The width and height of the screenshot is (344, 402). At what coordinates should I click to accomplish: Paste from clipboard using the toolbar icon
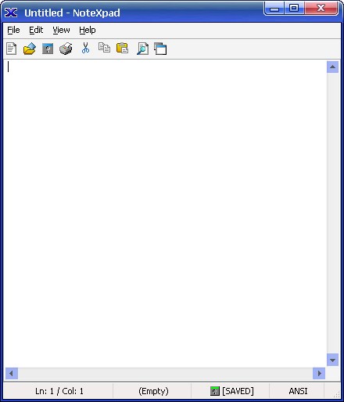[x=122, y=49]
